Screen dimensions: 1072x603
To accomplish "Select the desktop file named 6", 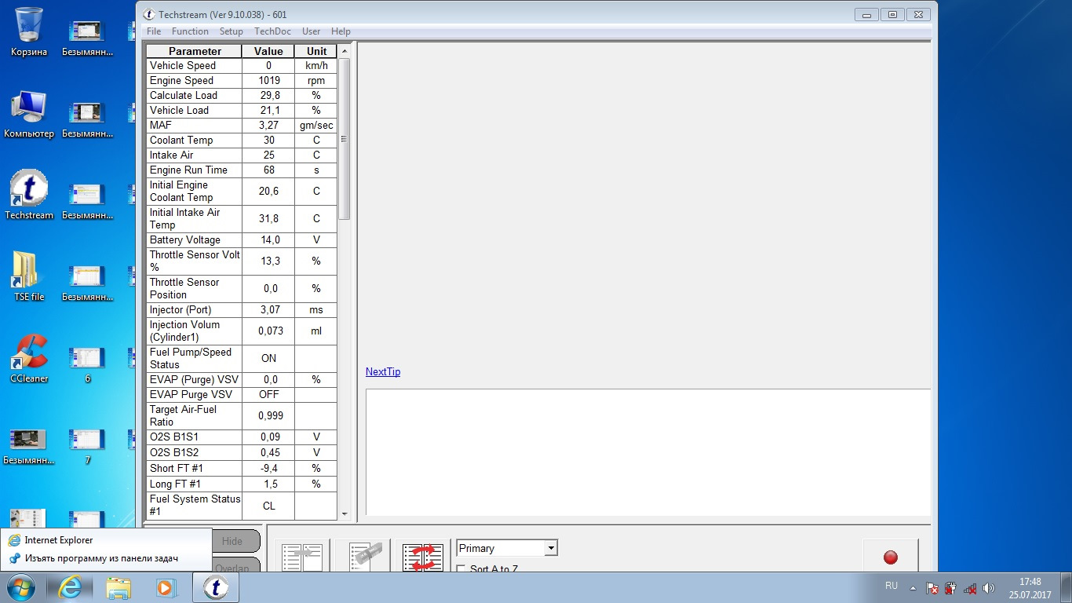I will (87, 364).
